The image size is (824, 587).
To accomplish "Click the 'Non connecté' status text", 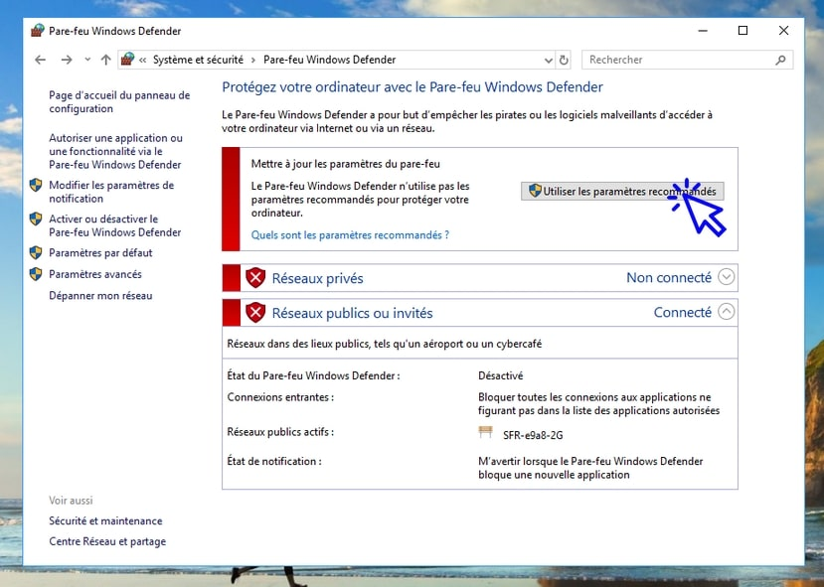I will tap(669, 277).
